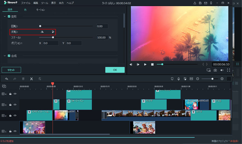Open the account user icon in title bar

point(195,3)
